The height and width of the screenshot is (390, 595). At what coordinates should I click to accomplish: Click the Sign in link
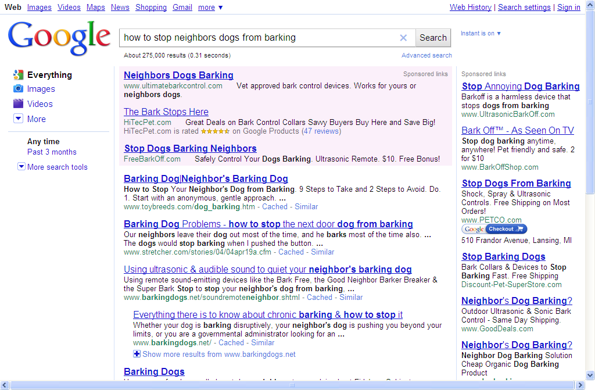tap(568, 7)
